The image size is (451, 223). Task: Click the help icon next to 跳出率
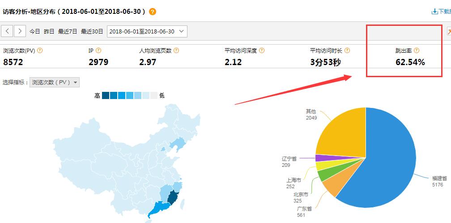[417, 51]
